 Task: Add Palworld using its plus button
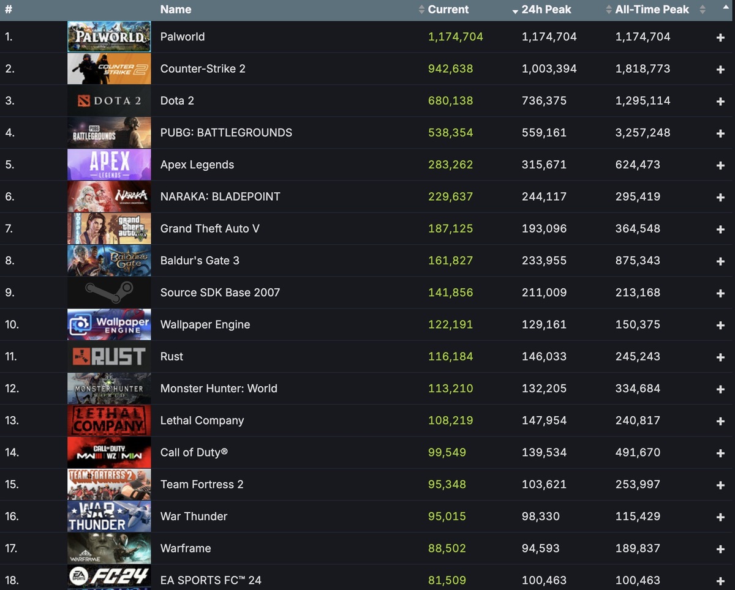point(720,37)
